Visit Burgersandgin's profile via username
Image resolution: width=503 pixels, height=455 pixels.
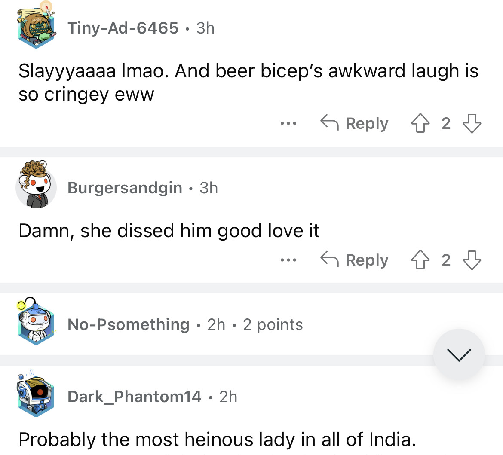[125, 188]
